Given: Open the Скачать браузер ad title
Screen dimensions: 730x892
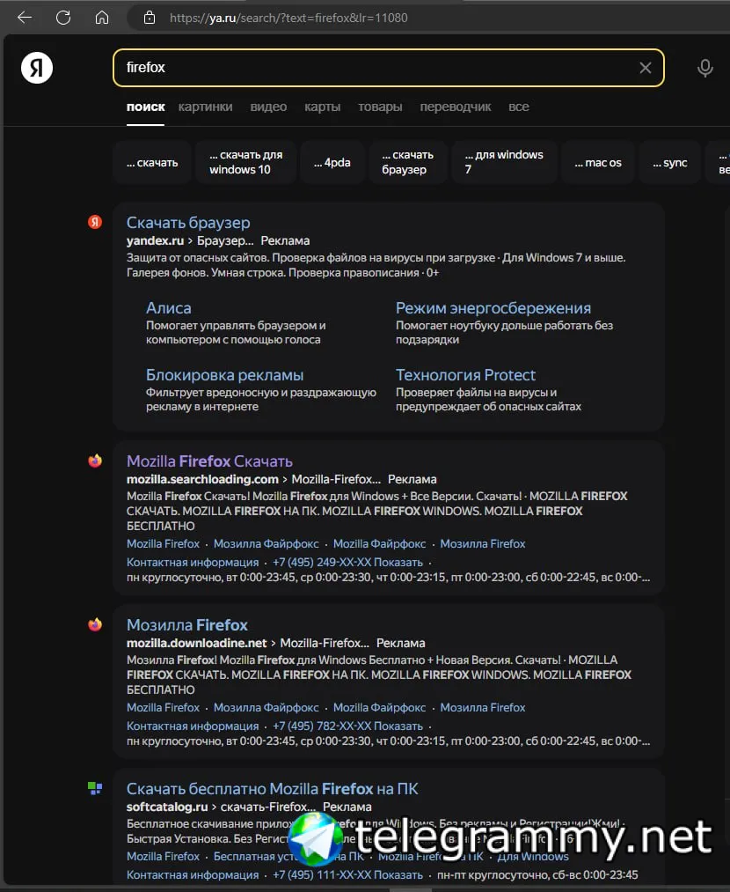Looking at the screenshot, I should [x=188, y=223].
